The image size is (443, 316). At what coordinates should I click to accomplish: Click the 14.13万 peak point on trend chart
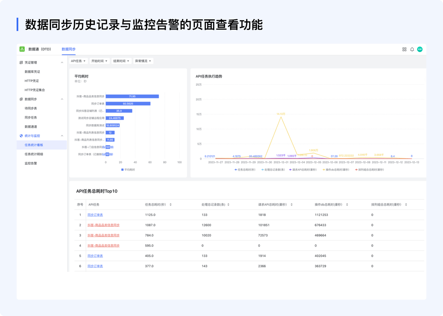pos(281,117)
